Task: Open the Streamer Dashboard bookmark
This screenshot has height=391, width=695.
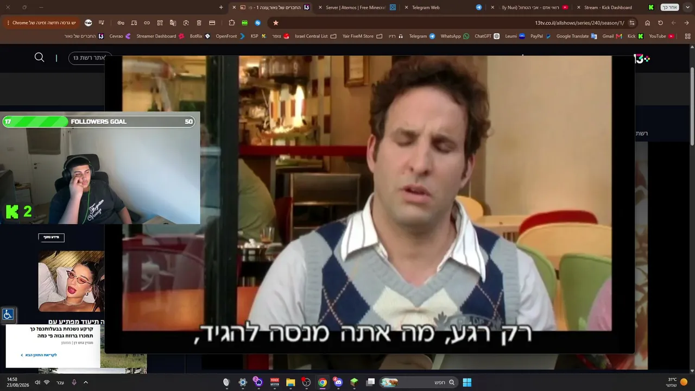Action: coord(160,36)
